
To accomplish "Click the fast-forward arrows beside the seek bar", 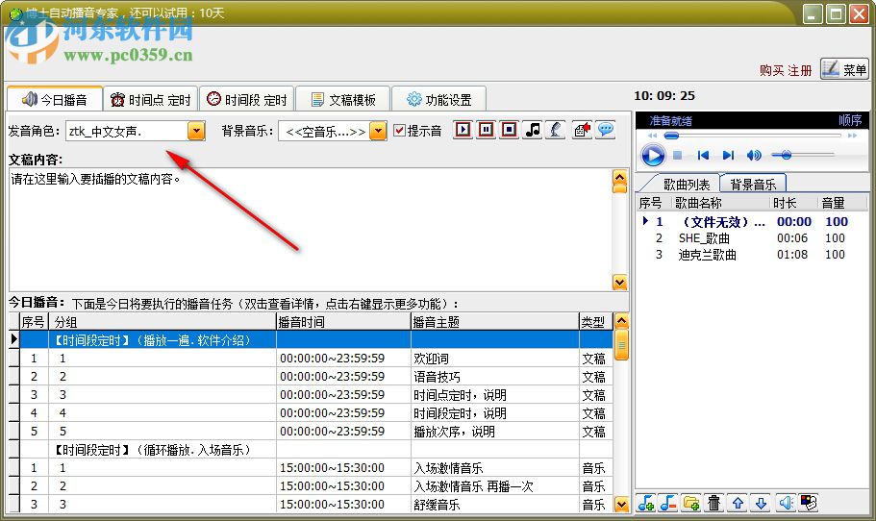I will (852, 136).
